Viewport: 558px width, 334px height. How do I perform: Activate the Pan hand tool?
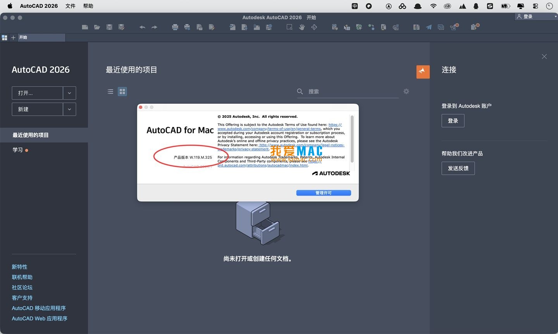pos(302,27)
